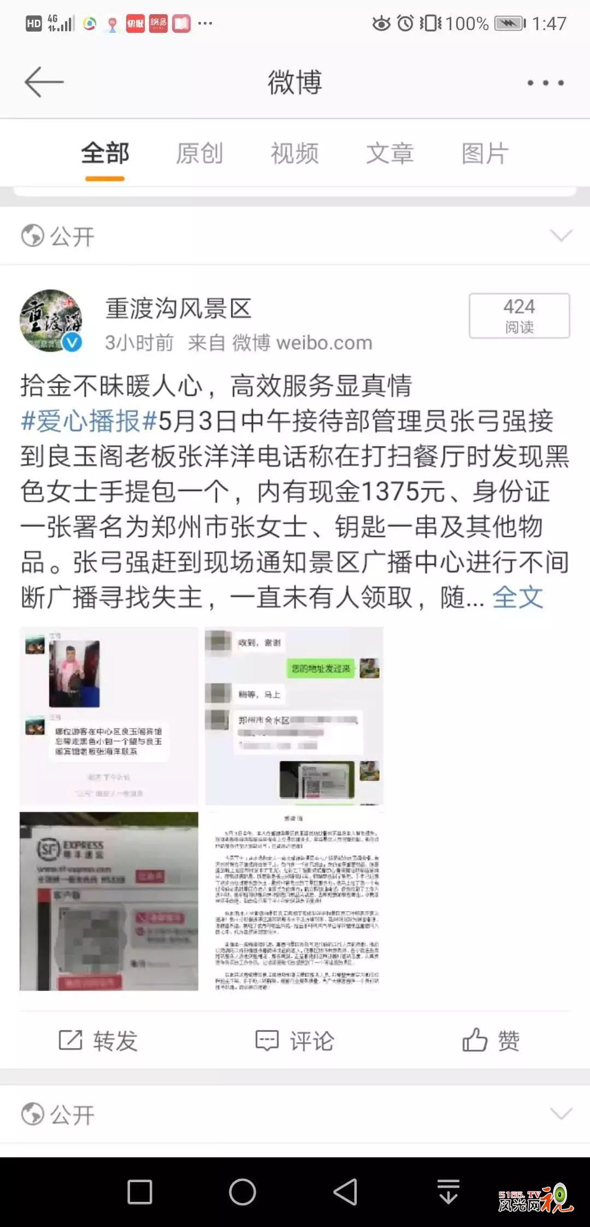Tap the Android back triangle button
Screen dimensions: 590x1227
(x=345, y=1192)
